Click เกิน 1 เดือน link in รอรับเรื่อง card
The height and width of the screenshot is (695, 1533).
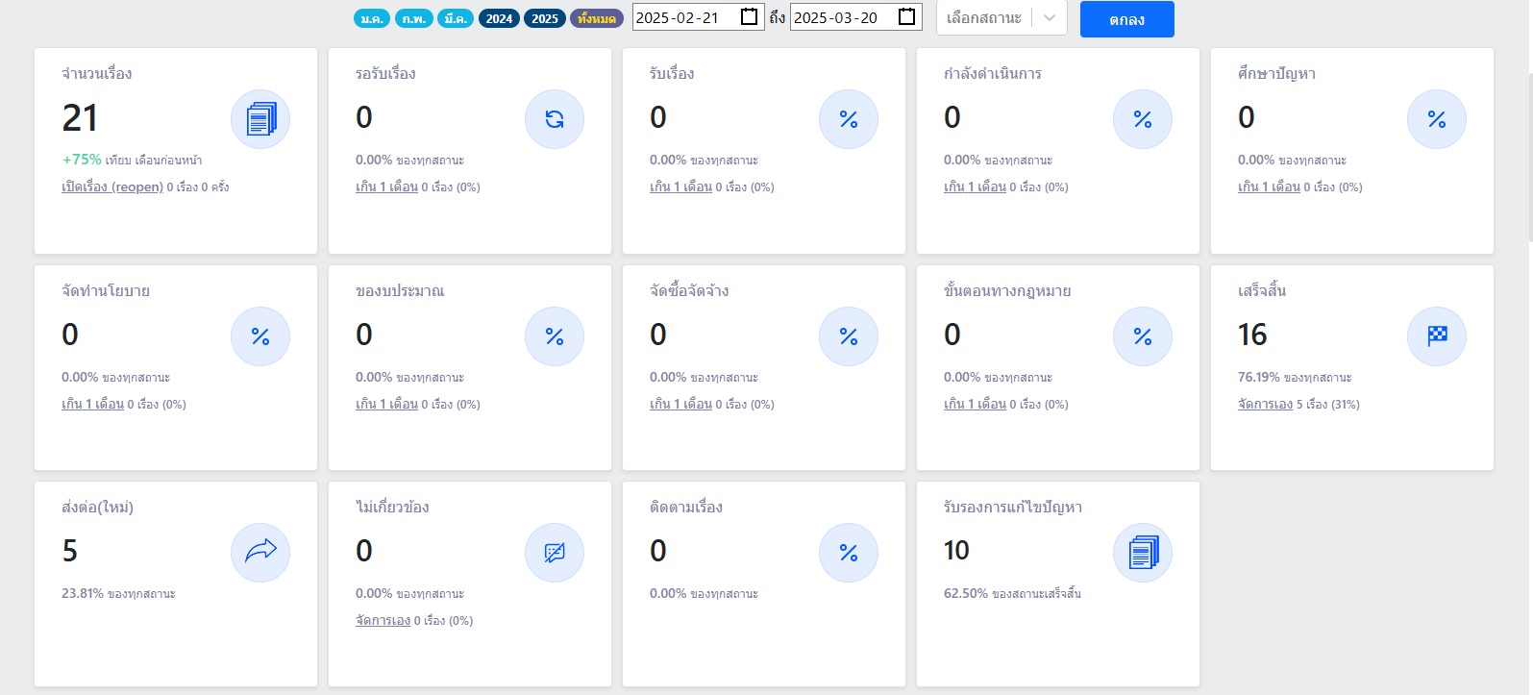386,187
